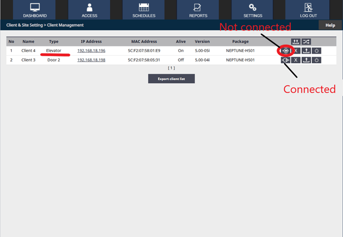
Task: Click the 'Off' alive status cell
Action: point(181,60)
